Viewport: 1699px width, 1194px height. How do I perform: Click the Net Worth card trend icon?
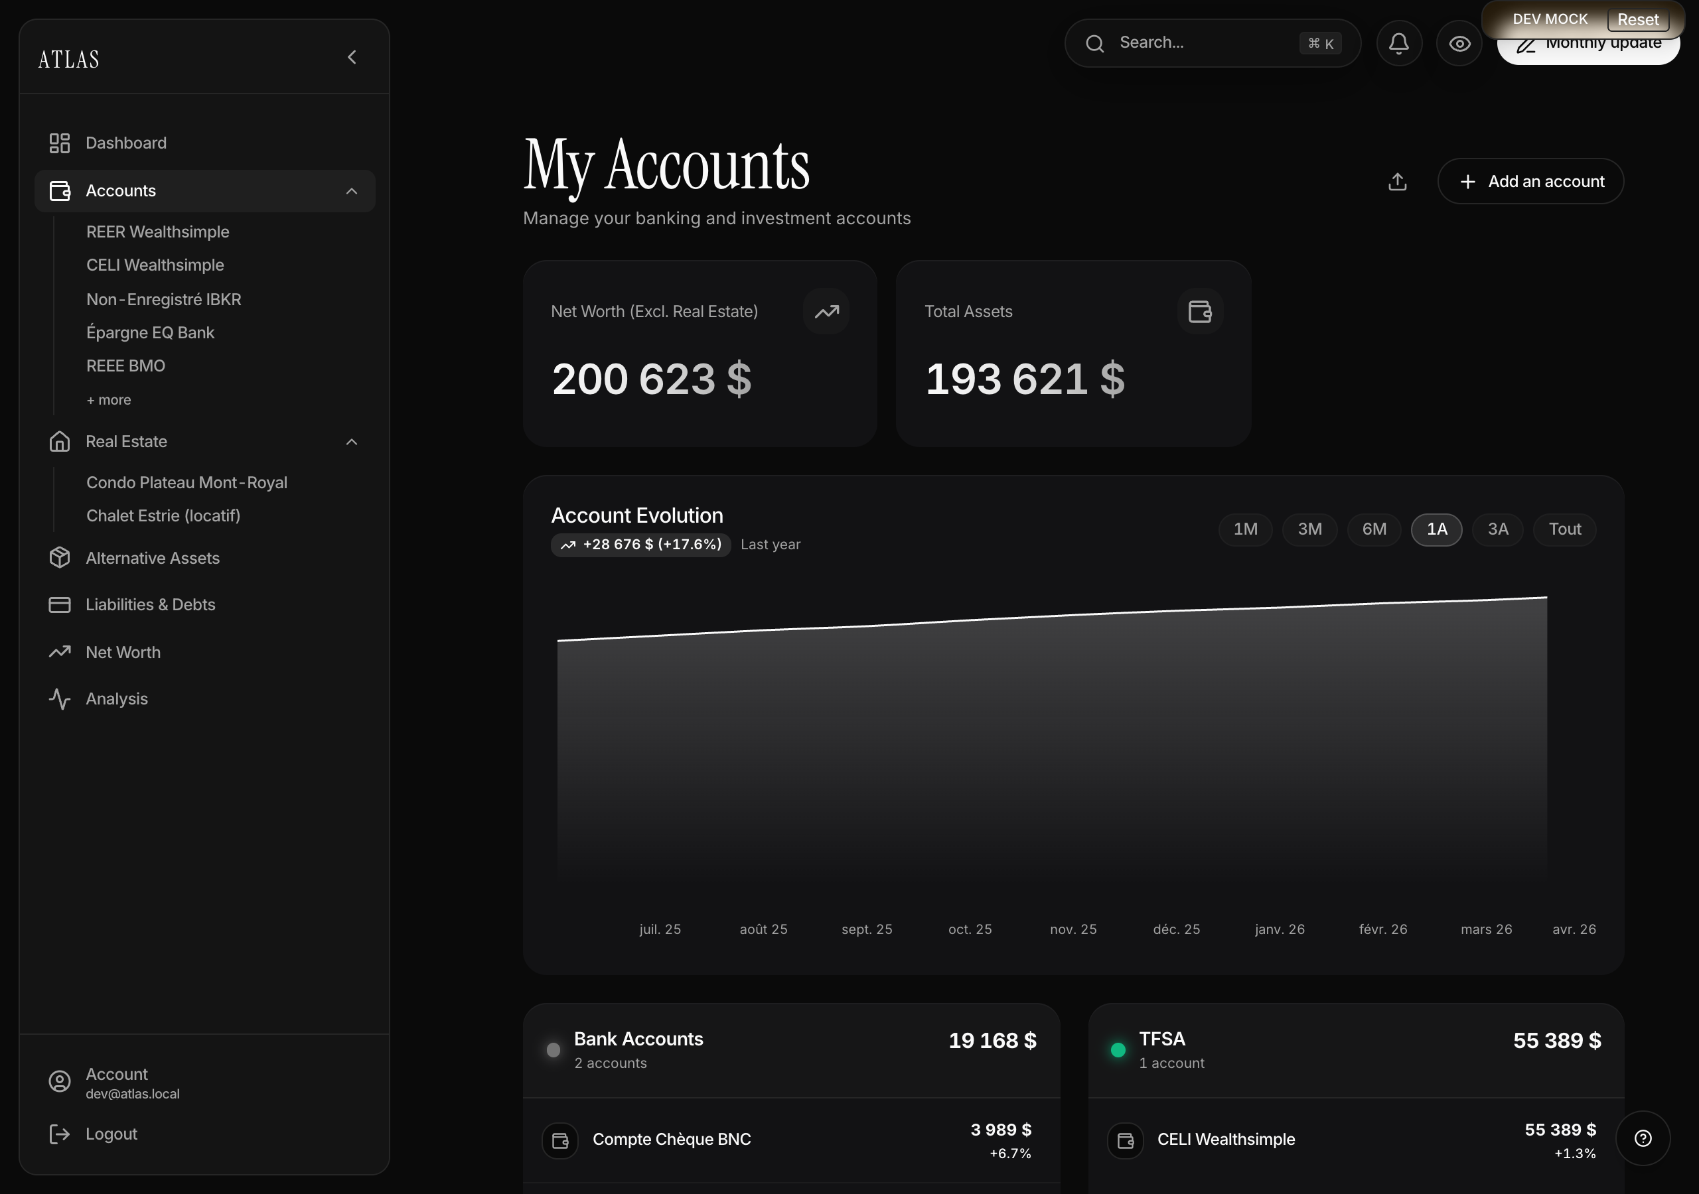pyautogui.click(x=826, y=312)
